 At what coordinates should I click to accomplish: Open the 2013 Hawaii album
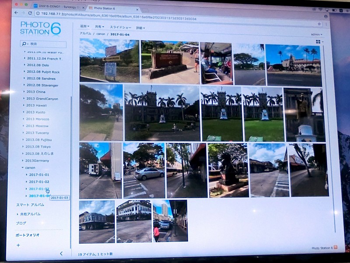click(x=37, y=105)
